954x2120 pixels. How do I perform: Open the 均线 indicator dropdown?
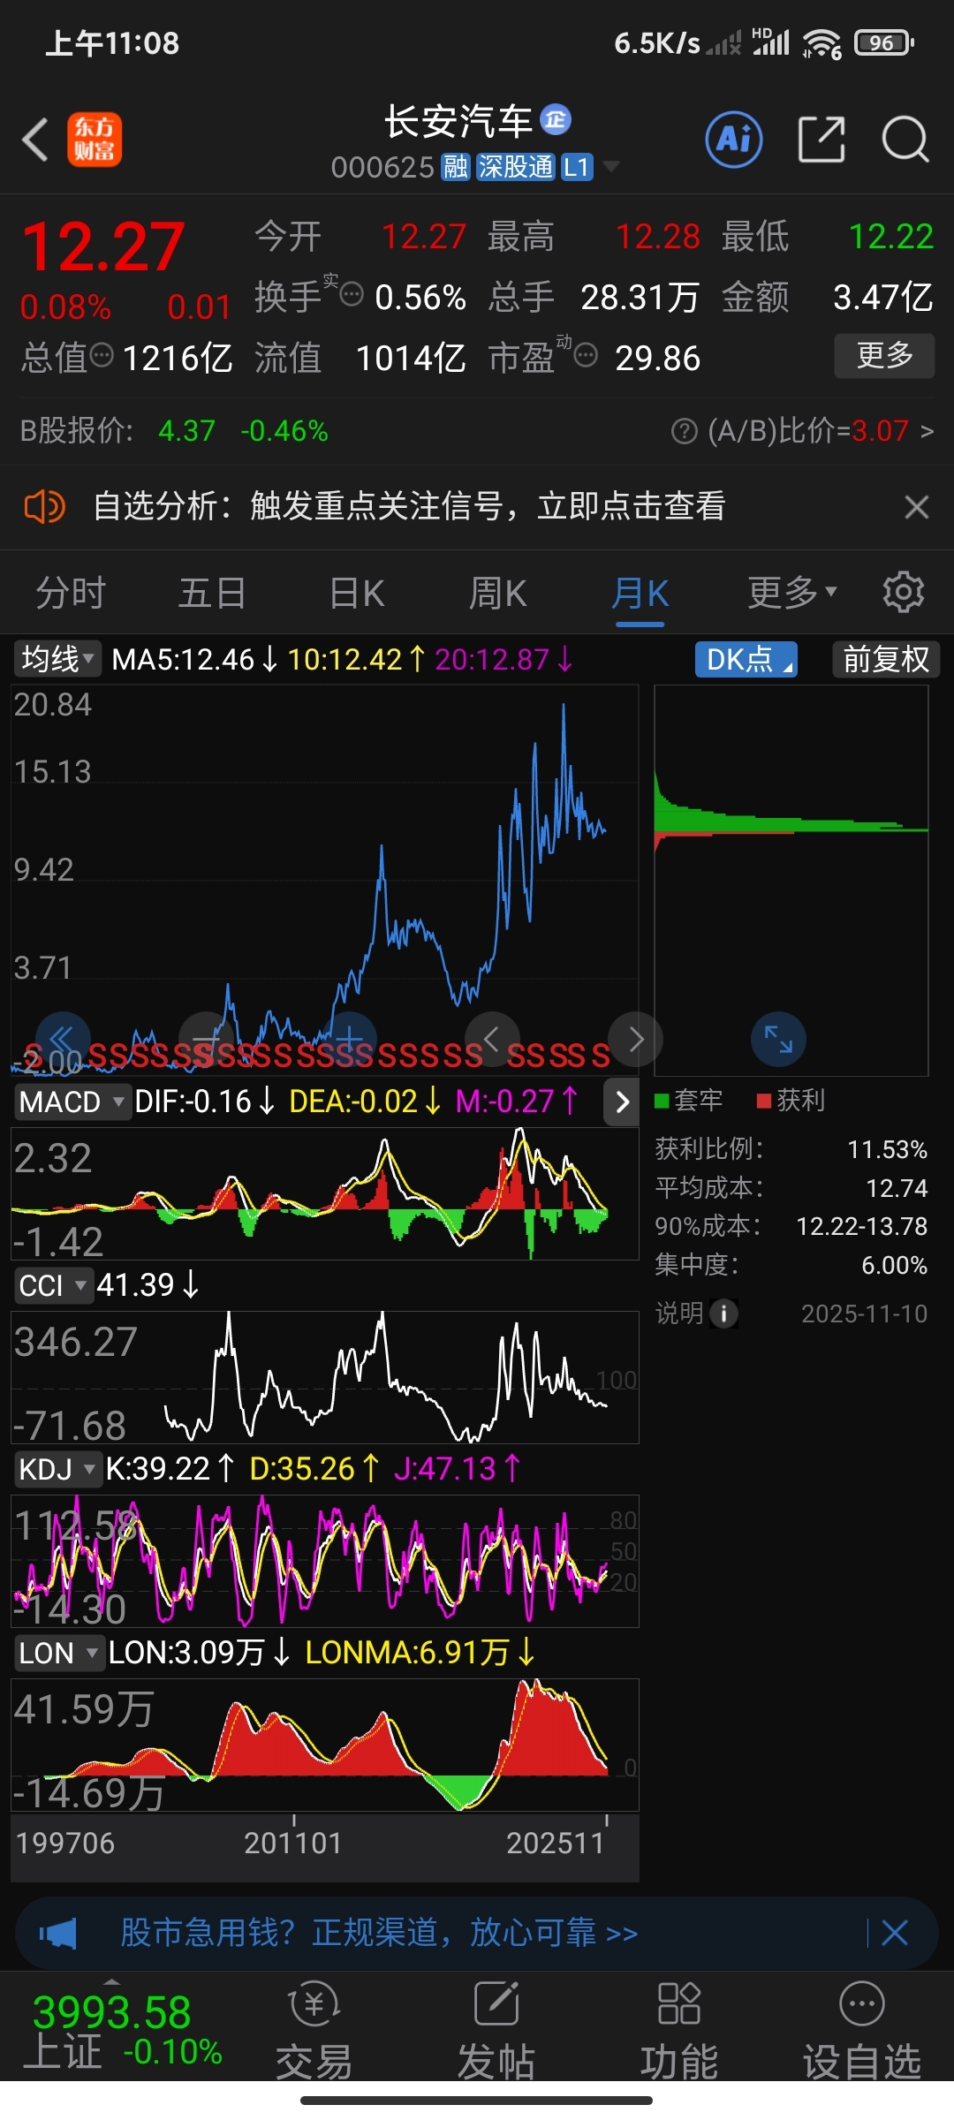tap(58, 659)
